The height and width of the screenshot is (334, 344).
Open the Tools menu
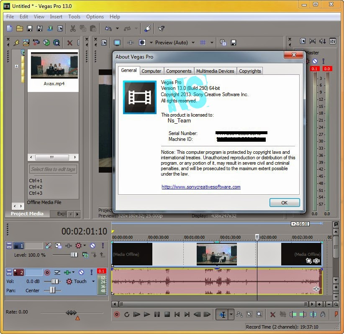(x=74, y=17)
